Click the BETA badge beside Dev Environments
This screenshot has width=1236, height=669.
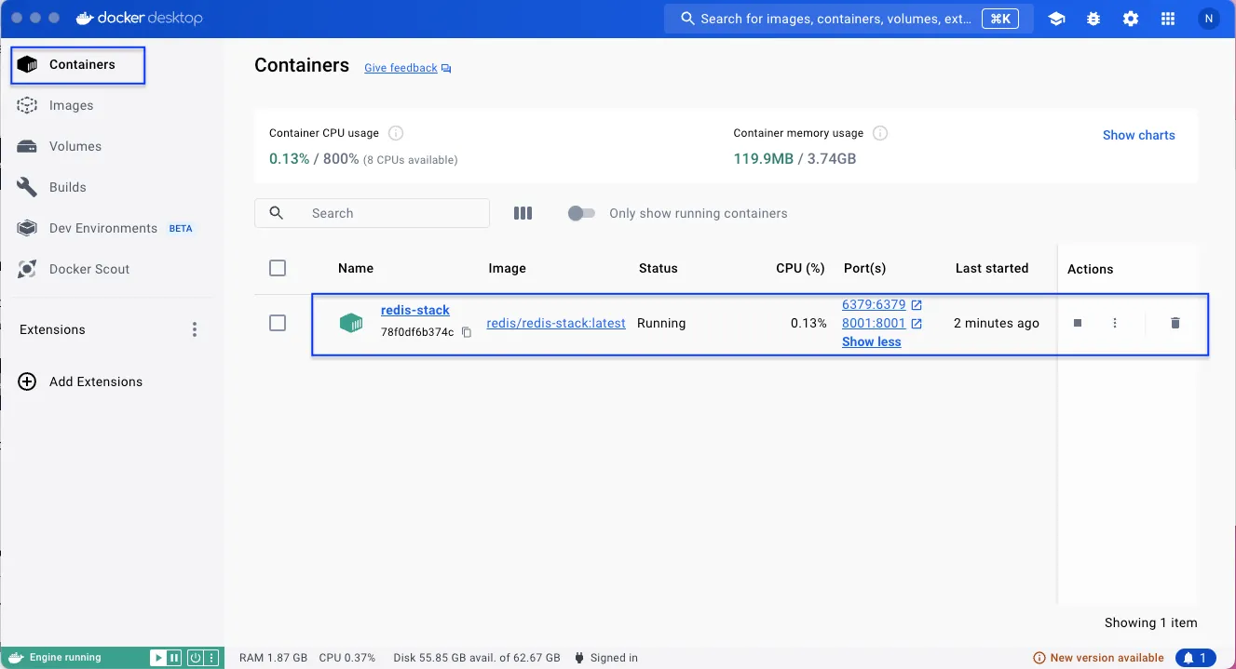181,229
